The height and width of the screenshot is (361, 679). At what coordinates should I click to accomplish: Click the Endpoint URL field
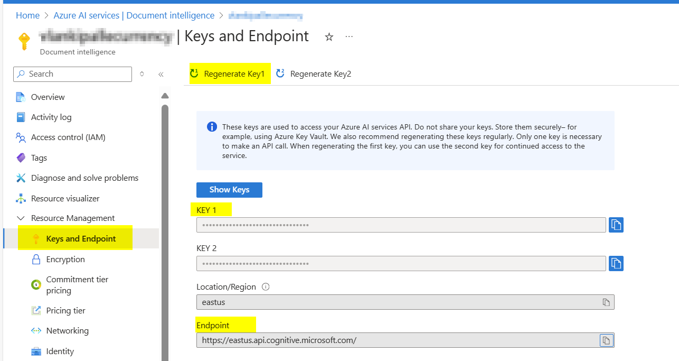coord(405,340)
